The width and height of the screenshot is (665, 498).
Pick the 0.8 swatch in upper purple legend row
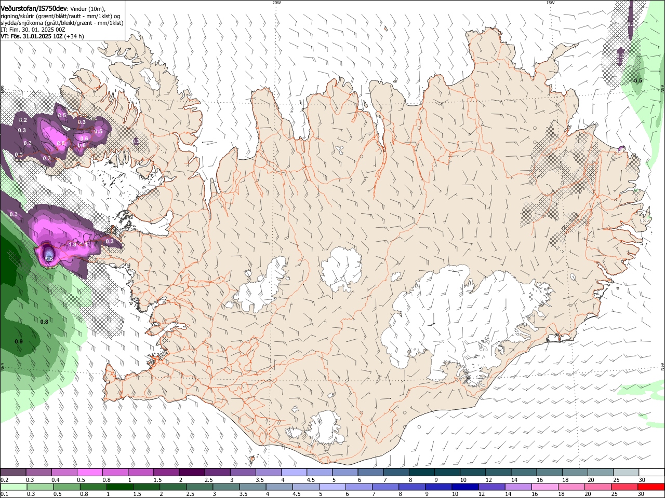115,473
